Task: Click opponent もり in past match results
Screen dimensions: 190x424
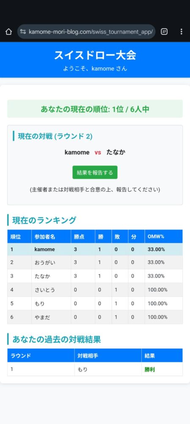Action: point(83,369)
